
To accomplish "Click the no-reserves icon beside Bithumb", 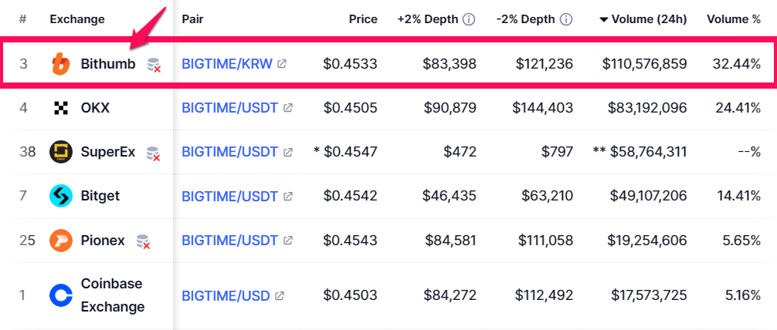I will coord(154,66).
